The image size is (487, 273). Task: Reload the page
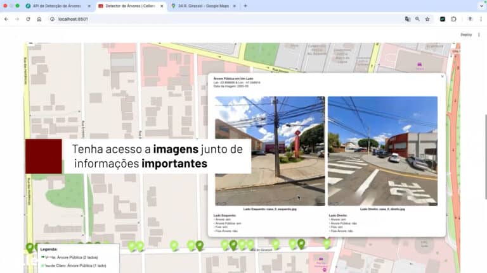point(28,19)
